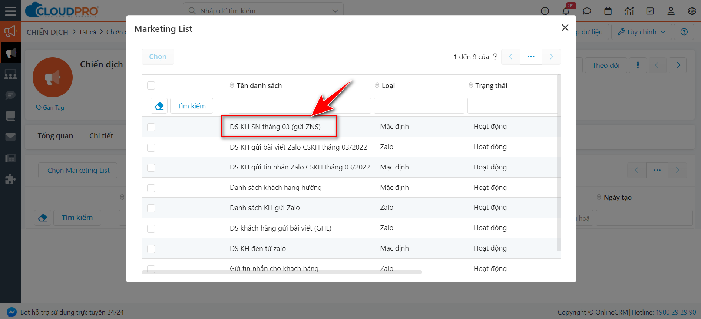Click the eraser icon in background campaign list

pyautogui.click(x=43, y=218)
